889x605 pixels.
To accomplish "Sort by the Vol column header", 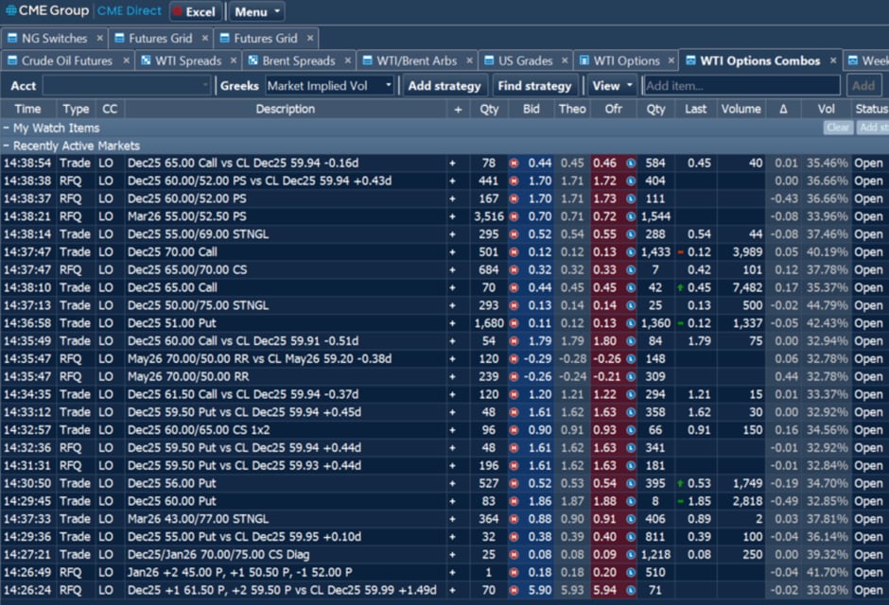I will pyautogui.click(x=826, y=110).
